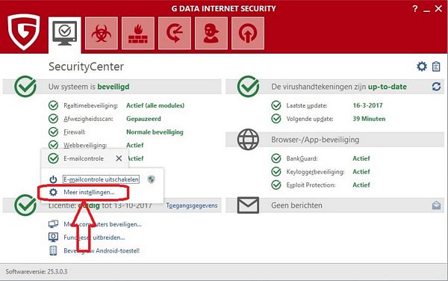The image size is (448, 281).
Task: Click the Afwezigheidsscan check icon
Action: pos(53,119)
